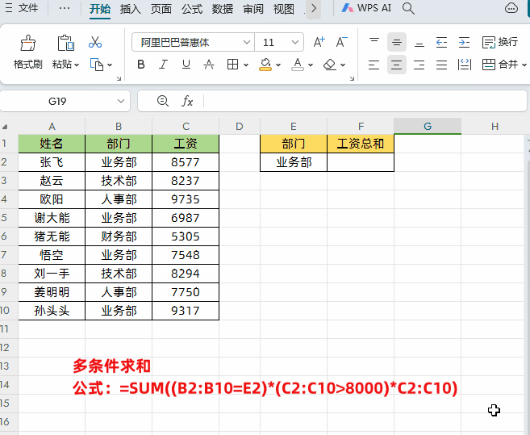Show more ribbon tabs with chevron
The image size is (530, 435).
point(313,8)
